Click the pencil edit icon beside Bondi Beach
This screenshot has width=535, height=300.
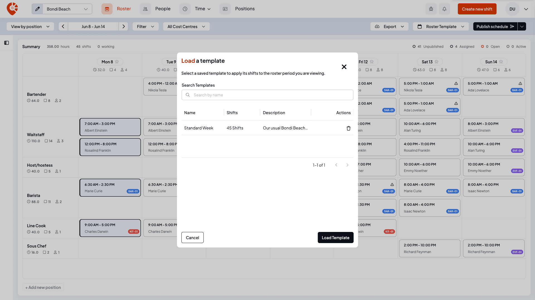tap(37, 9)
